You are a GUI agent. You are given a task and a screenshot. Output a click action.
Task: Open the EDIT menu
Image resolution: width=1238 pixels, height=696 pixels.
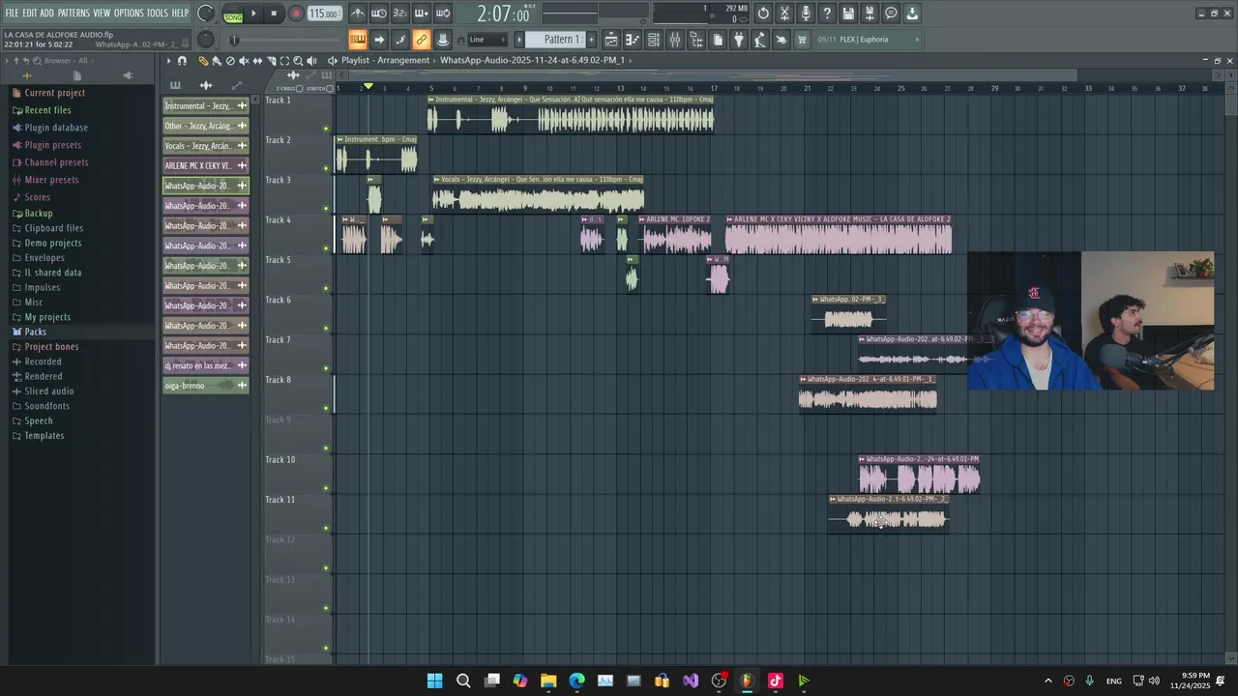click(30, 14)
